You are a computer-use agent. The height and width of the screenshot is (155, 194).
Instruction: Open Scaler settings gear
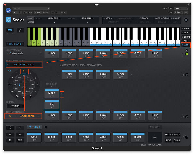[x=186, y=20]
